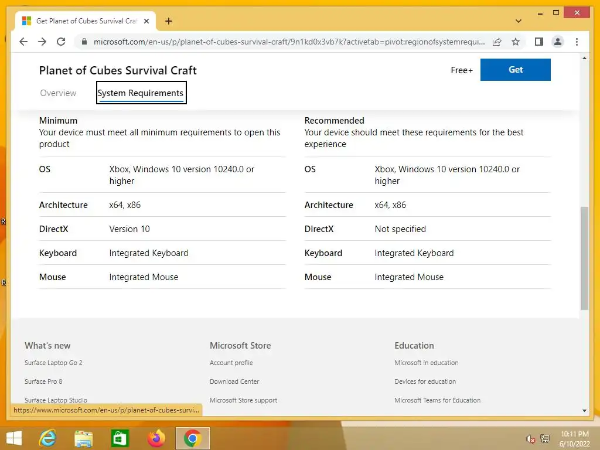This screenshot has height=450, width=600.
Task: Open the Windows Start button
Action: click(x=14, y=438)
